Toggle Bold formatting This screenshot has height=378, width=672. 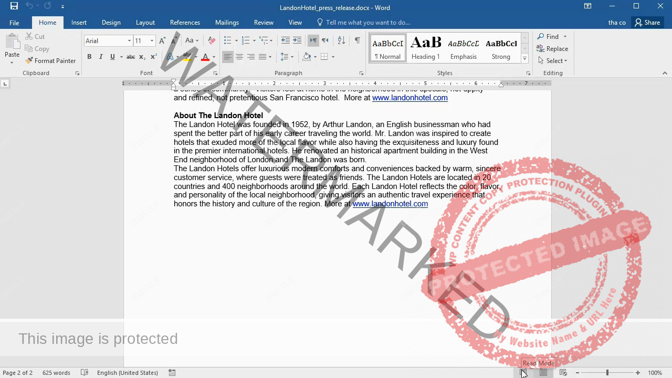[x=89, y=57]
